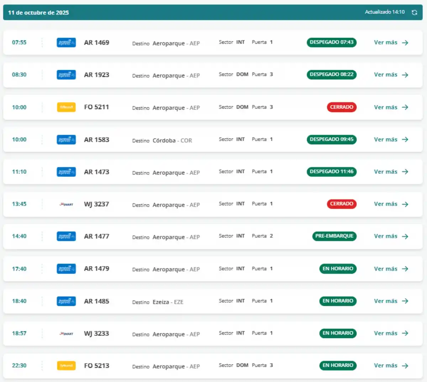
Task: Click the EN HORARIO badge for flight FO 5213
Action: pyautogui.click(x=338, y=365)
